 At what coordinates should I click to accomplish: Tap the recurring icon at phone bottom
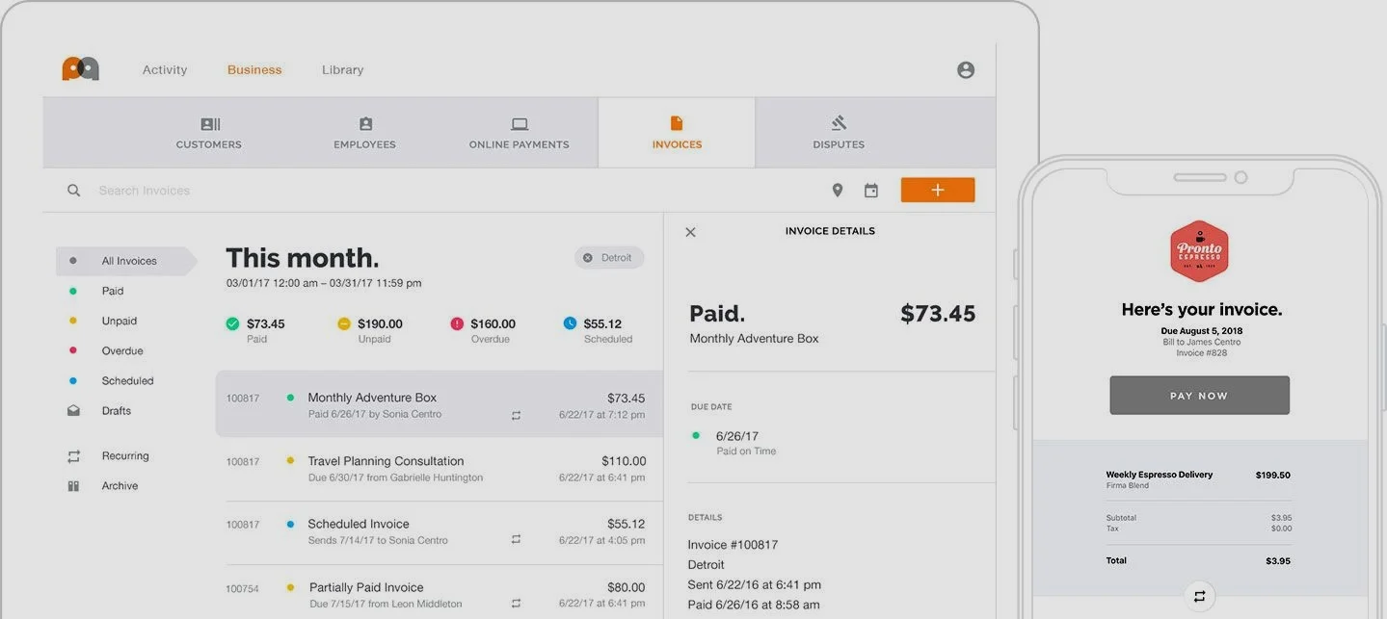pyautogui.click(x=1199, y=597)
